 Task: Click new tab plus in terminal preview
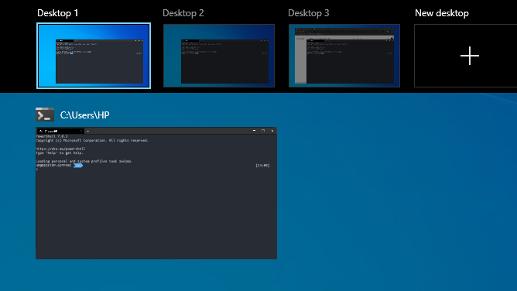coord(87,131)
